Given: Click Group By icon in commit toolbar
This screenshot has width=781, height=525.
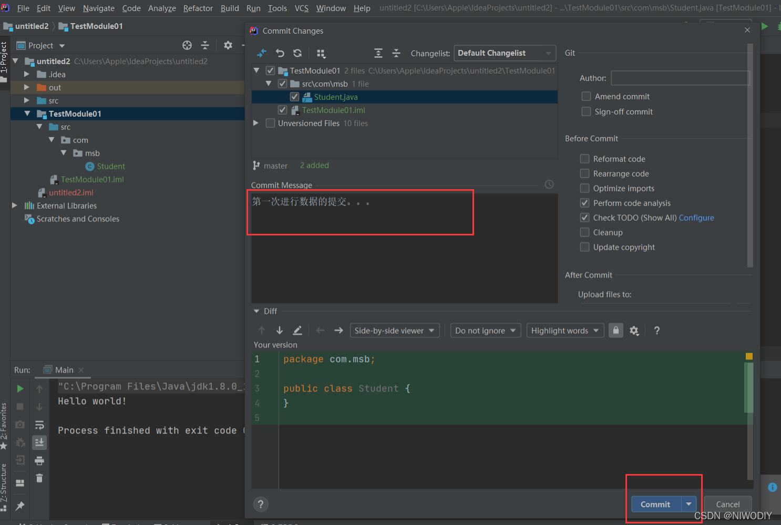Looking at the screenshot, I should (x=321, y=53).
